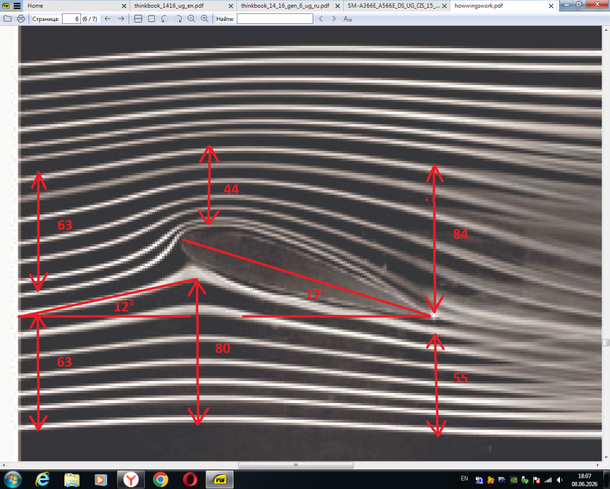Click the print icon in toolbar
This screenshot has width=610, height=489.
[21, 18]
